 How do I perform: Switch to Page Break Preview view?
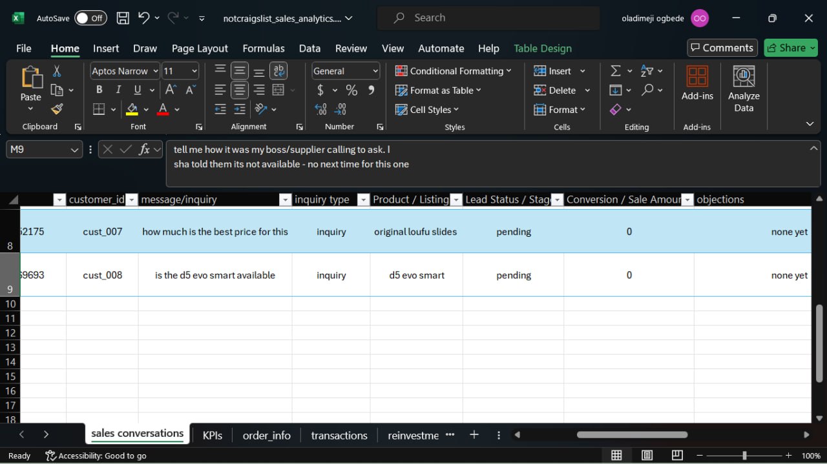click(x=677, y=456)
